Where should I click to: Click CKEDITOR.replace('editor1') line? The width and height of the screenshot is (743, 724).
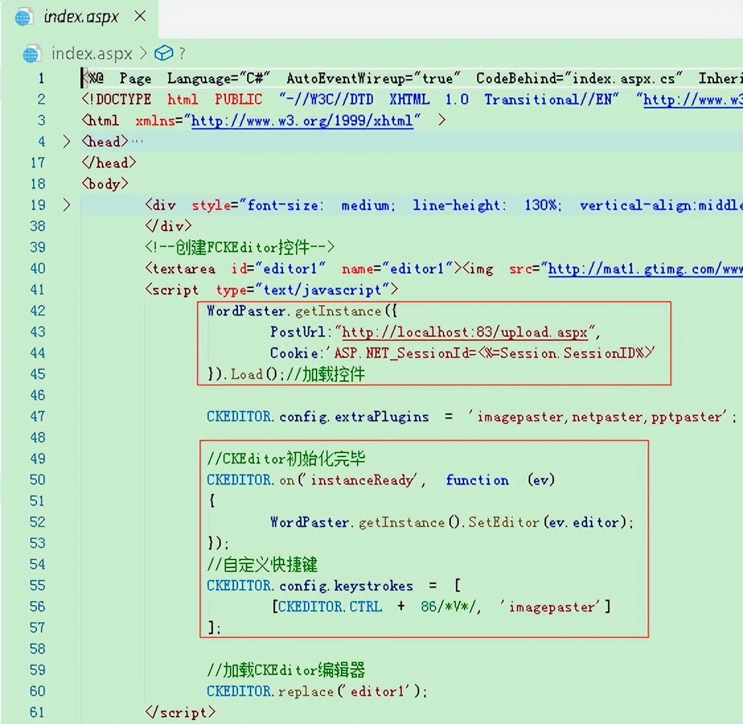point(317,692)
